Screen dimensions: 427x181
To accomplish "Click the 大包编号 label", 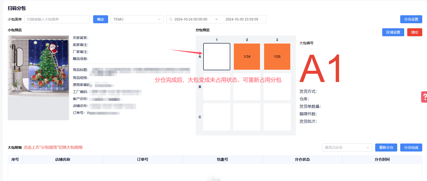I will pos(306,43).
